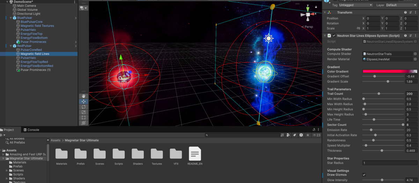Open script component presets icon

(x=410, y=36)
